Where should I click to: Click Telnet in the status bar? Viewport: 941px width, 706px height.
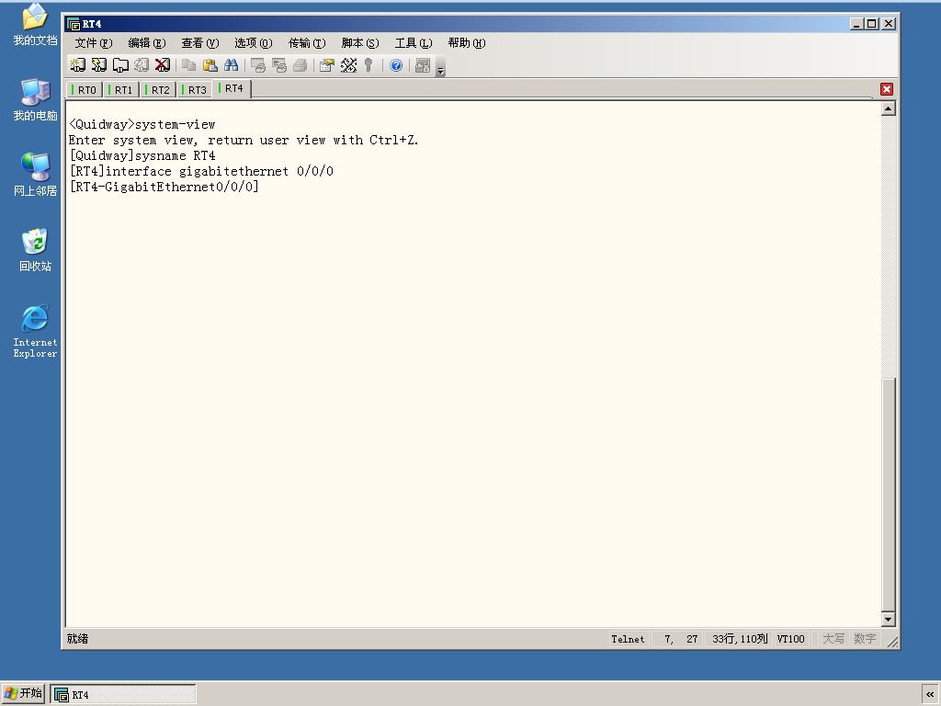click(x=628, y=639)
